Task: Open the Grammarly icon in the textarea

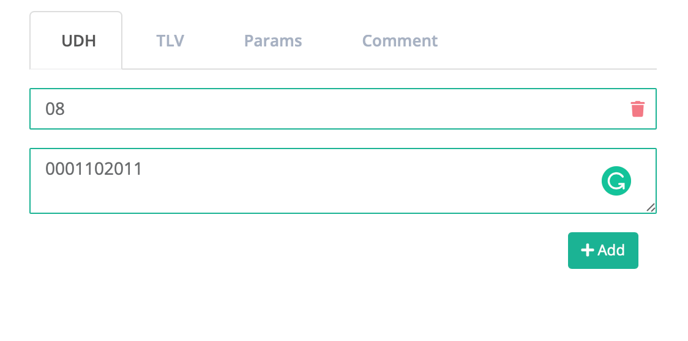Action: [x=616, y=180]
